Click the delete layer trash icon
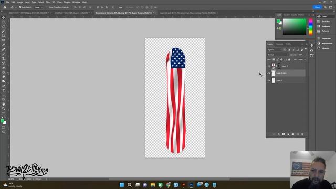Viewport: 336px width, 189px height. tap(302, 134)
